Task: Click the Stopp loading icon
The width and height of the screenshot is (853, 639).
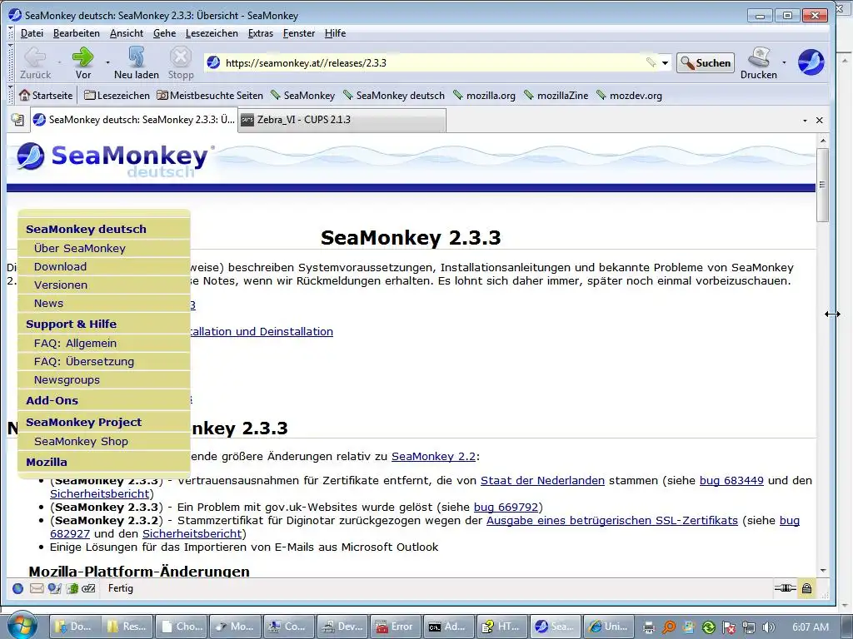Action: (181, 63)
